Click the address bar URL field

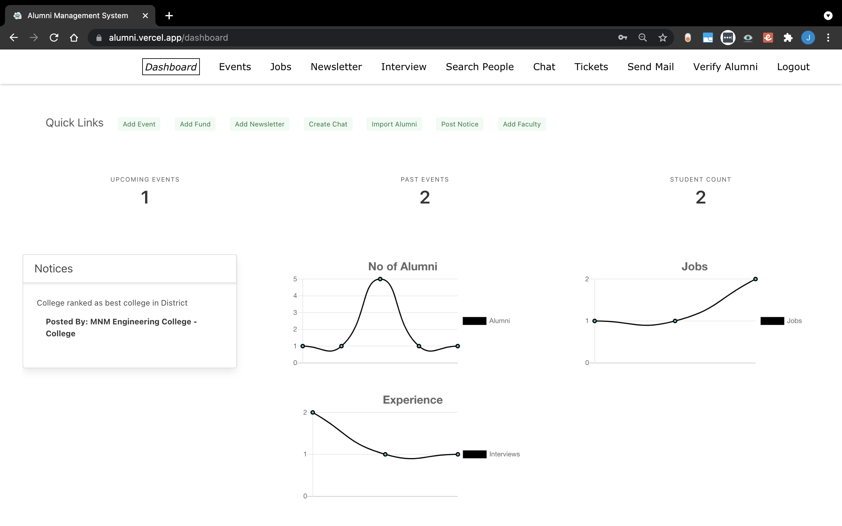coord(313,38)
